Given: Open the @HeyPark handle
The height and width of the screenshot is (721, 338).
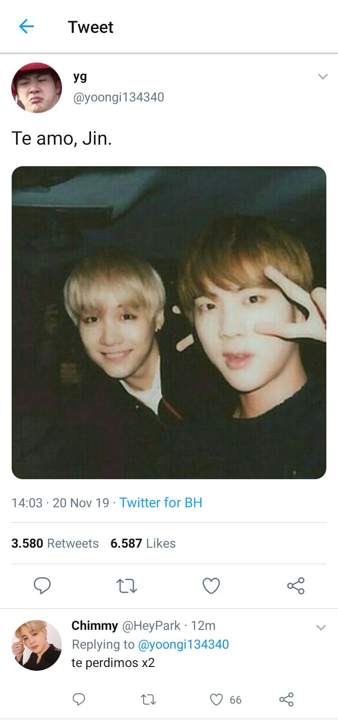Looking at the screenshot, I should [x=151, y=626].
